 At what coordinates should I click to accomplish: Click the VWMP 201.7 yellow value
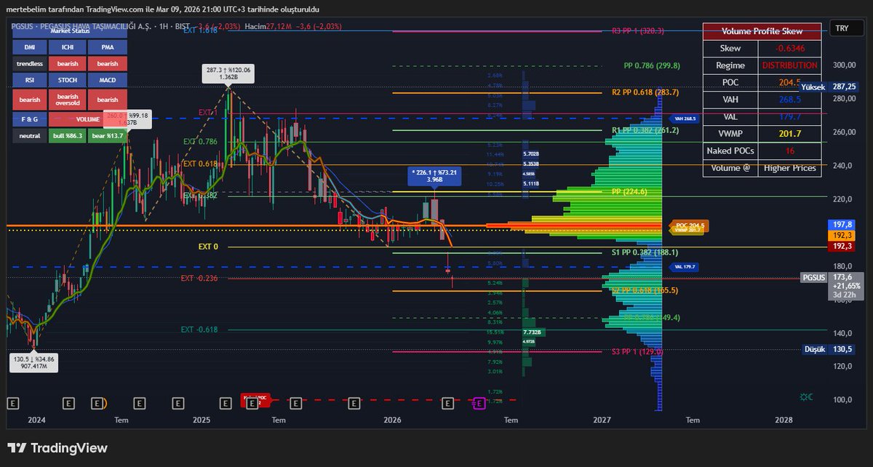789,134
